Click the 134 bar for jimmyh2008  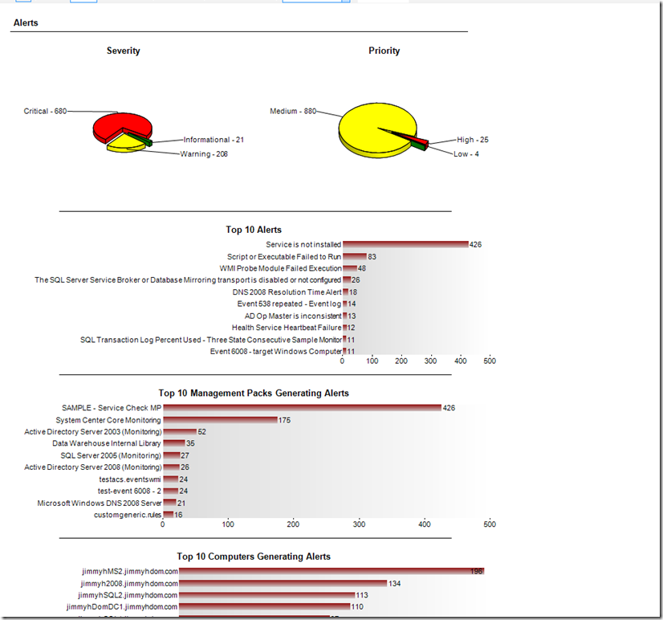point(283,583)
